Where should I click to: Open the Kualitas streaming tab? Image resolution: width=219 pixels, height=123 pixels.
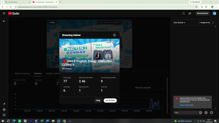point(53,74)
